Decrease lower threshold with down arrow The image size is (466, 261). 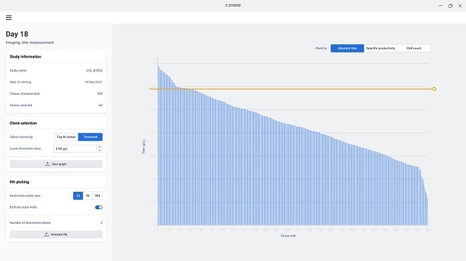100,151
